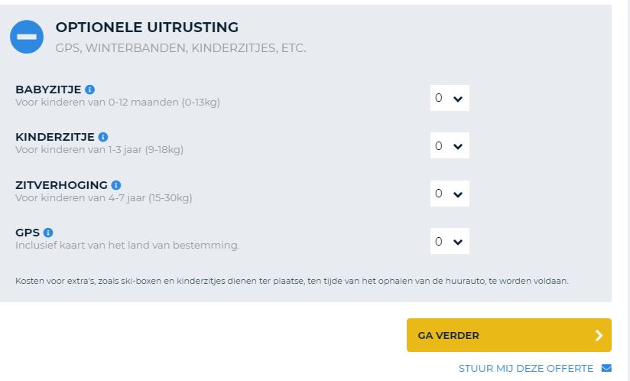Open the Babyzitje quantity dropdown
Screen dimensions: 630x381
click(x=450, y=98)
